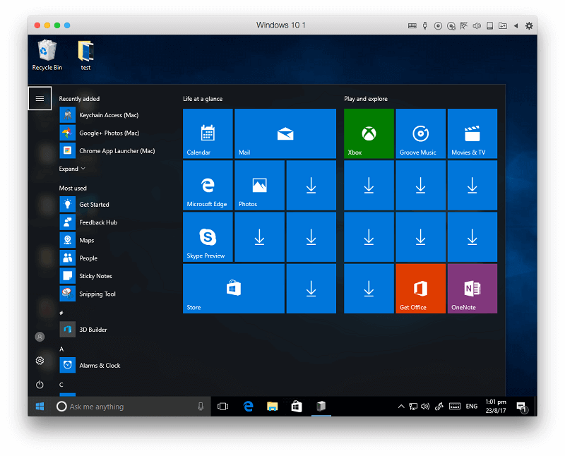Open Settings gear in Start menu

tap(40, 361)
